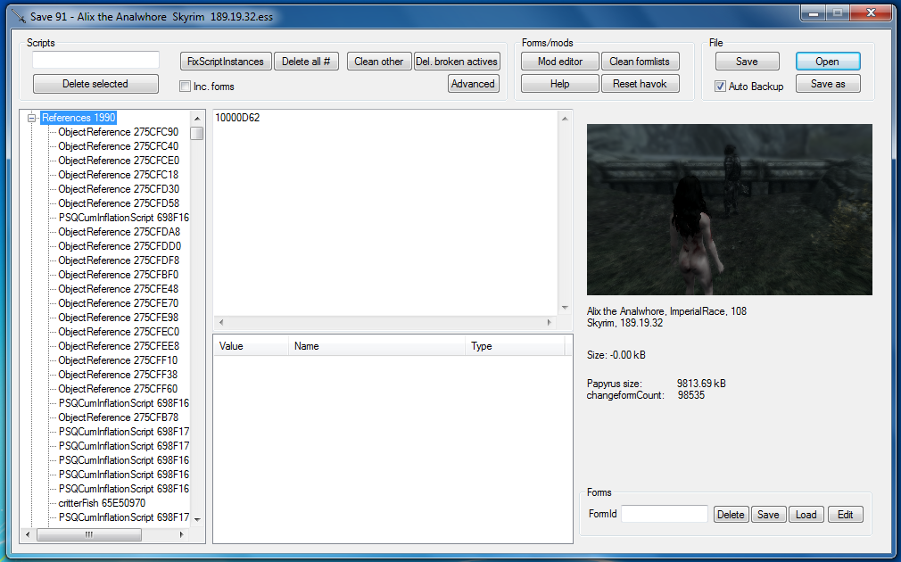Toggle the Inc. forms checkbox
Viewport: 901px width, 562px height.
[185, 87]
